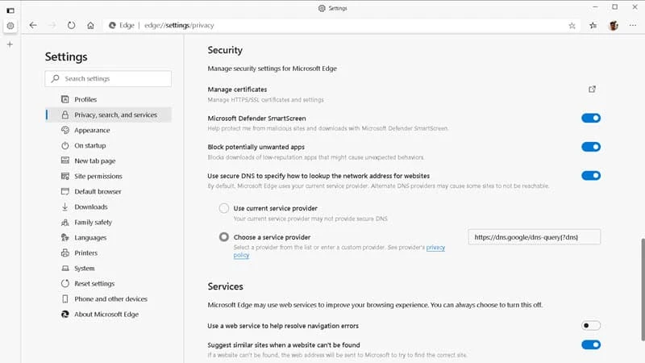This screenshot has width=645, height=363.
Task: Go back with the browser back arrow
Action: 33,25
